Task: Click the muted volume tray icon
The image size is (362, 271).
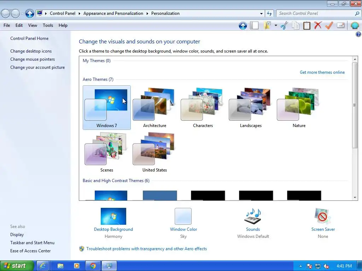Action: coord(326,266)
